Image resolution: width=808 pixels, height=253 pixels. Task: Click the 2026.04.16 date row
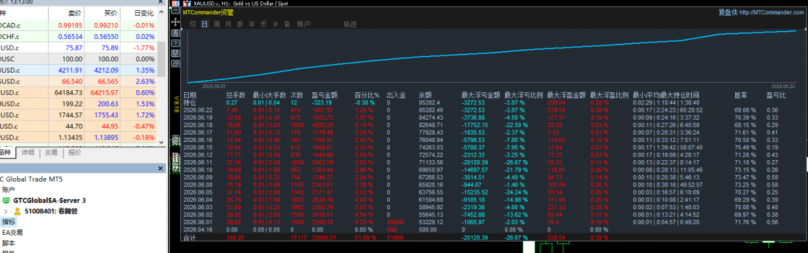pos(198,229)
